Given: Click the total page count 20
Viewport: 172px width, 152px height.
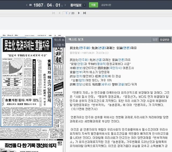Looking at the screenshot, I should point(73,13).
